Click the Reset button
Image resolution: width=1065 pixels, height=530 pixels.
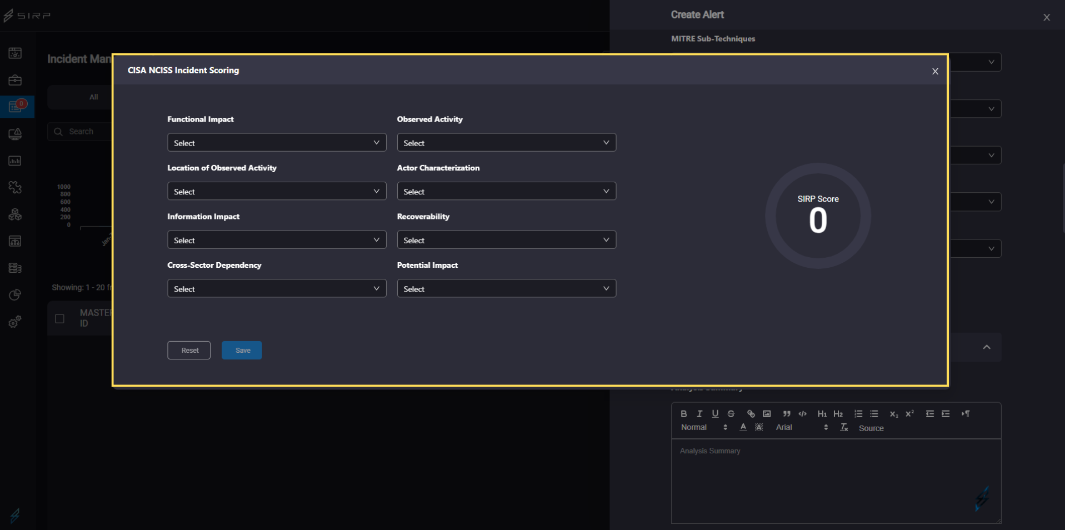(189, 351)
